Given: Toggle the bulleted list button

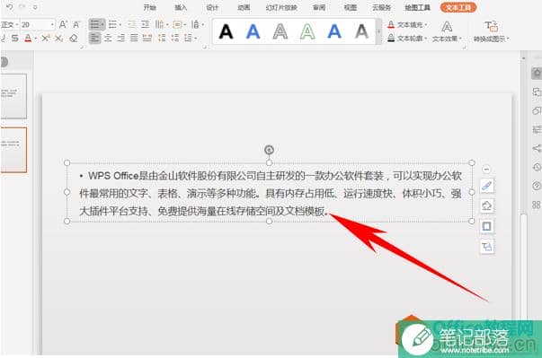Looking at the screenshot, I should pyautogui.click(x=96, y=24).
